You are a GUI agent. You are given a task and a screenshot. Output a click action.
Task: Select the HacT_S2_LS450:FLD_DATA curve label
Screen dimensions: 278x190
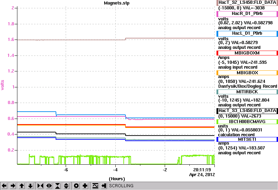(247, 3)
